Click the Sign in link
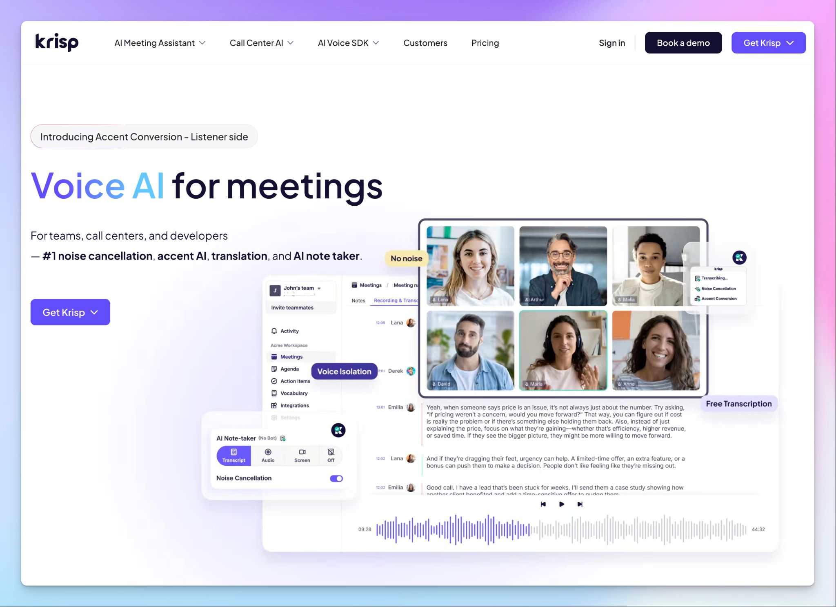The width and height of the screenshot is (836, 607). click(x=611, y=43)
